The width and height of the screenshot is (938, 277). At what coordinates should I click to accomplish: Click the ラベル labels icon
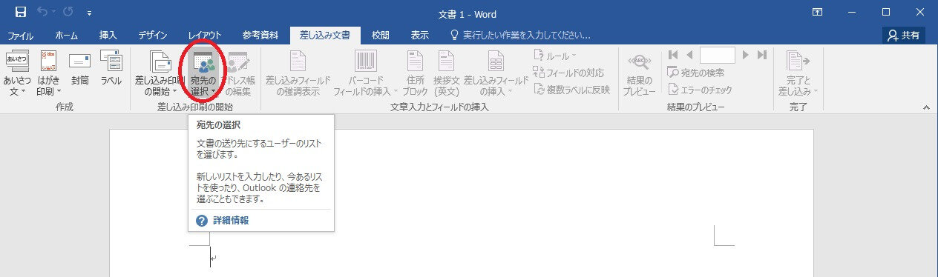[x=111, y=69]
